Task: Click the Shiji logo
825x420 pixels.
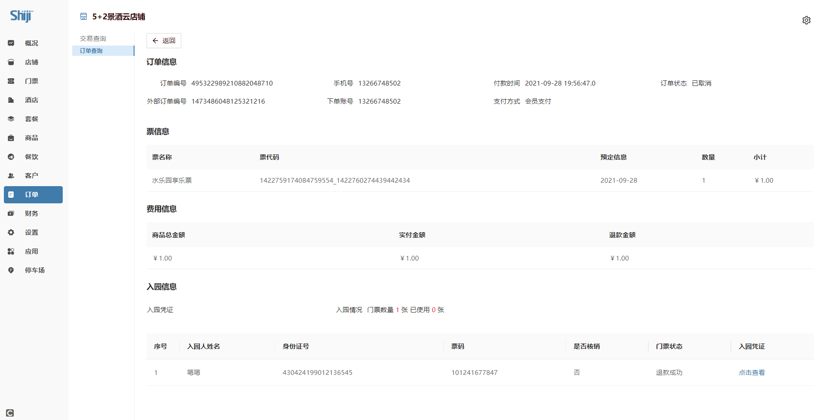Action: coord(21,16)
